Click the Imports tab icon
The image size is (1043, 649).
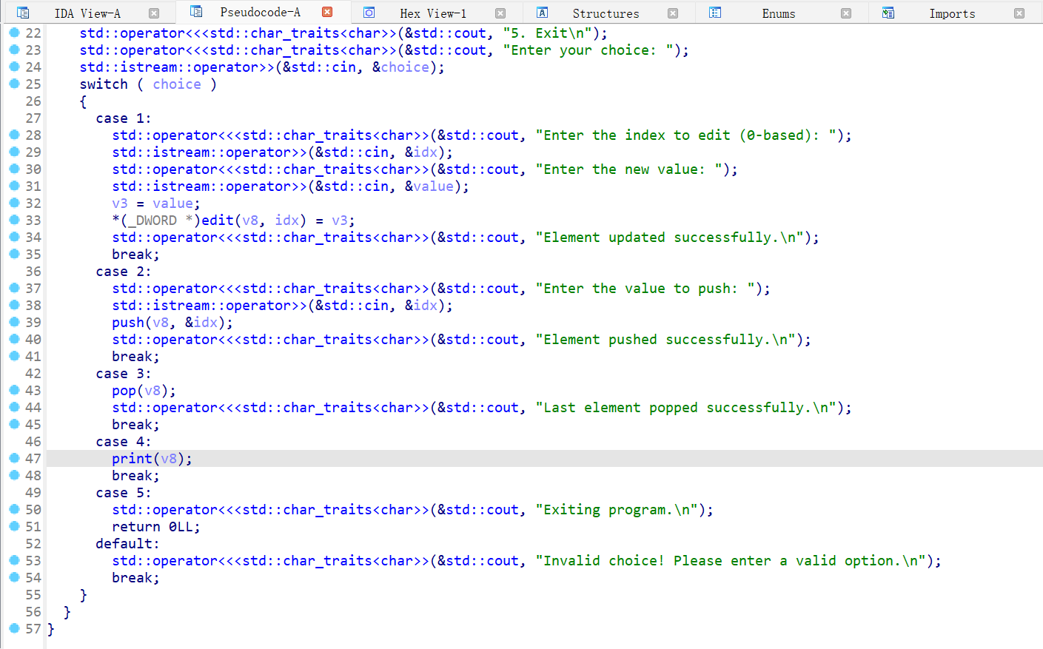[888, 13]
